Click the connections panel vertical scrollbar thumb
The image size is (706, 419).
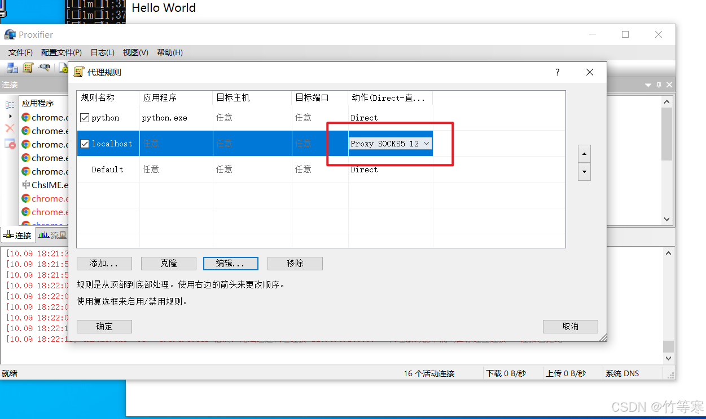(x=667, y=134)
